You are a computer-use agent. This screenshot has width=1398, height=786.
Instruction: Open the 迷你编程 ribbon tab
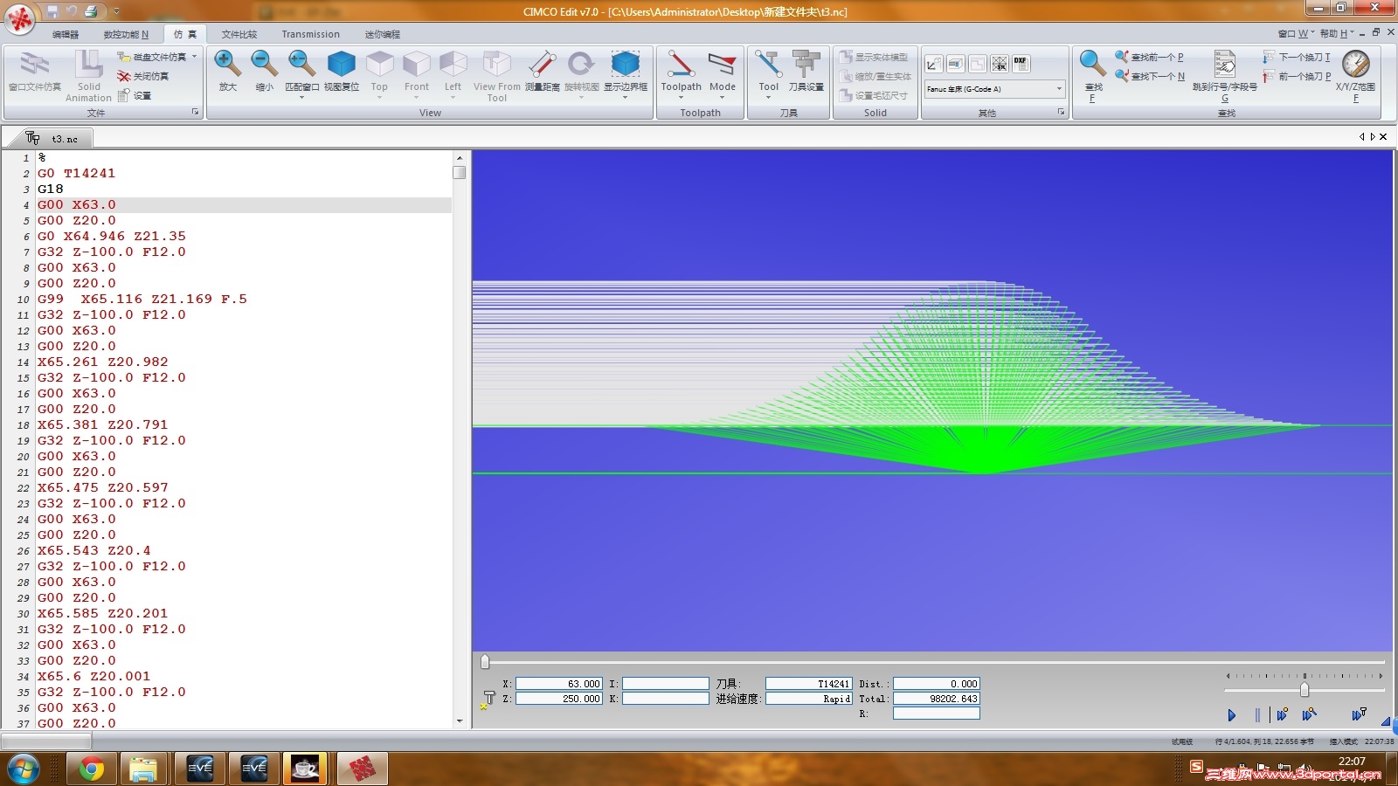382,35
